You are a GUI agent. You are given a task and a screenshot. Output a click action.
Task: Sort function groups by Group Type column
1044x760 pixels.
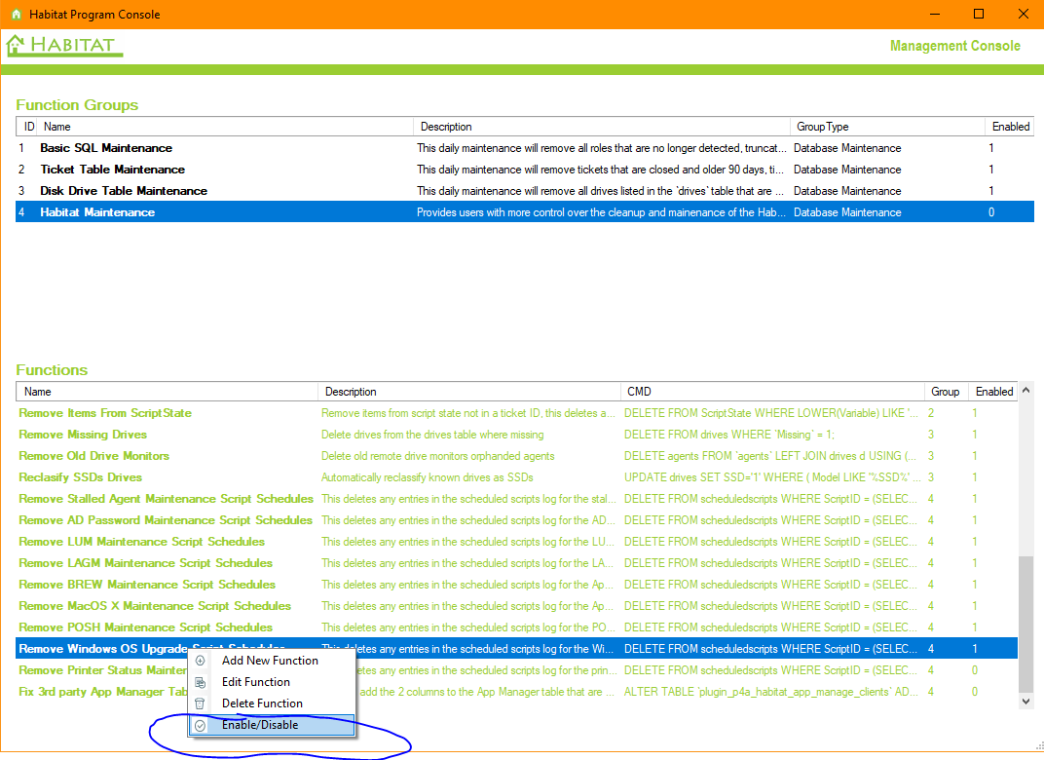pos(824,127)
